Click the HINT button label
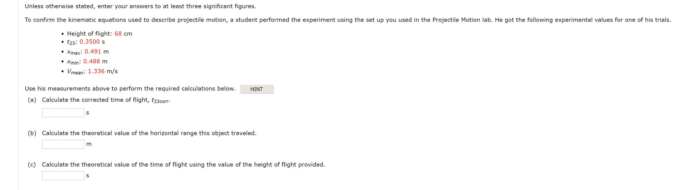The height and width of the screenshot is (190, 680). [257, 89]
